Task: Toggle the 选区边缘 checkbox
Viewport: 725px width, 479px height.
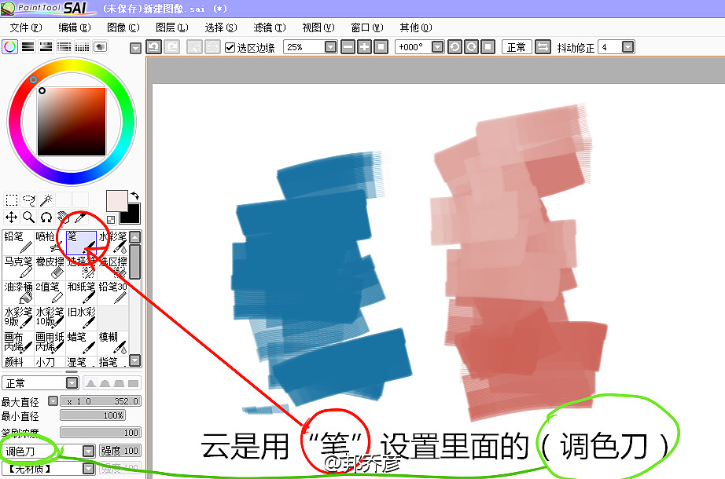Action: click(x=230, y=47)
